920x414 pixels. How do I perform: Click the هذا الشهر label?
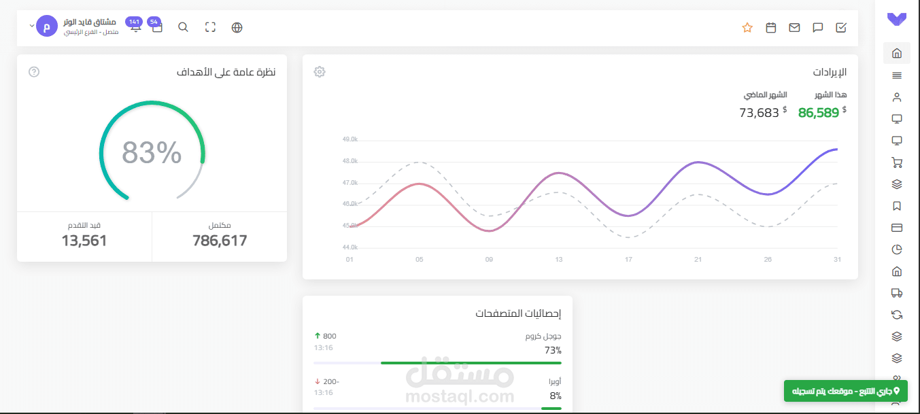pyautogui.click(x=831, y=94)
